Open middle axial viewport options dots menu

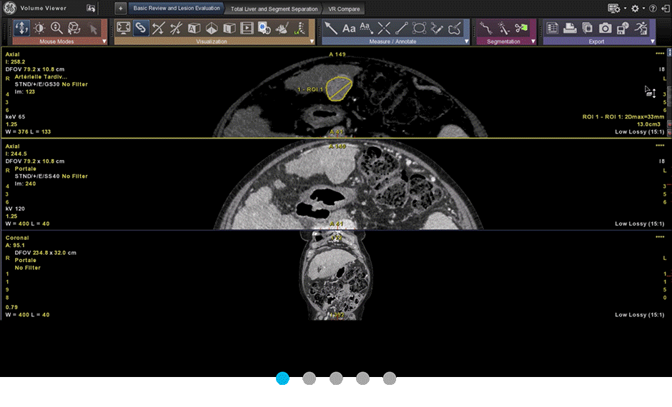(660, 146)
